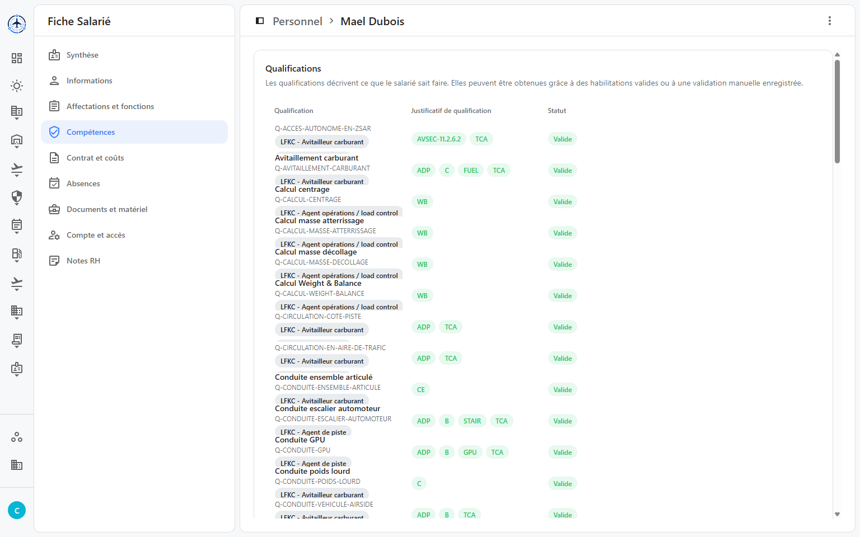This screenshot has width=860, height=537.
Task: Click the Justificatif de qualification column header
Action: click(451, 111)
